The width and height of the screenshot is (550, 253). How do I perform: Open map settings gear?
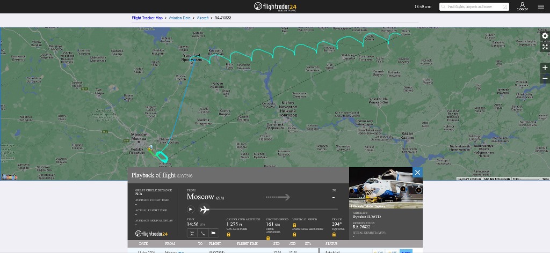point(545,36)
